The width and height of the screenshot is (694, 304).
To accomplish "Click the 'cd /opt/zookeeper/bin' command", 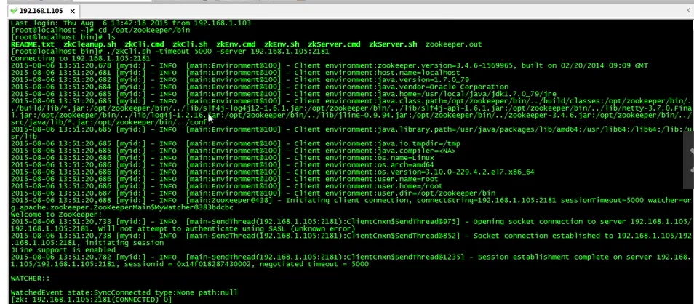I will [x=144, y=30].
